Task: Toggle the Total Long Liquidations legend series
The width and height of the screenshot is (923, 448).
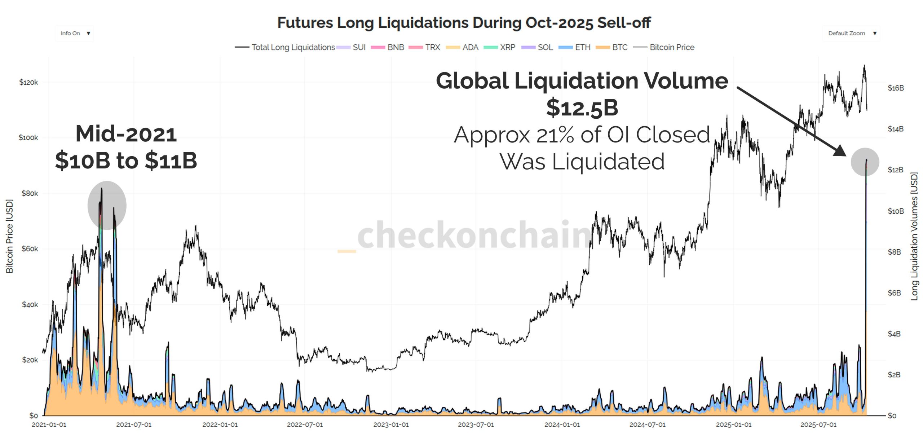Action: click(285, 47)
